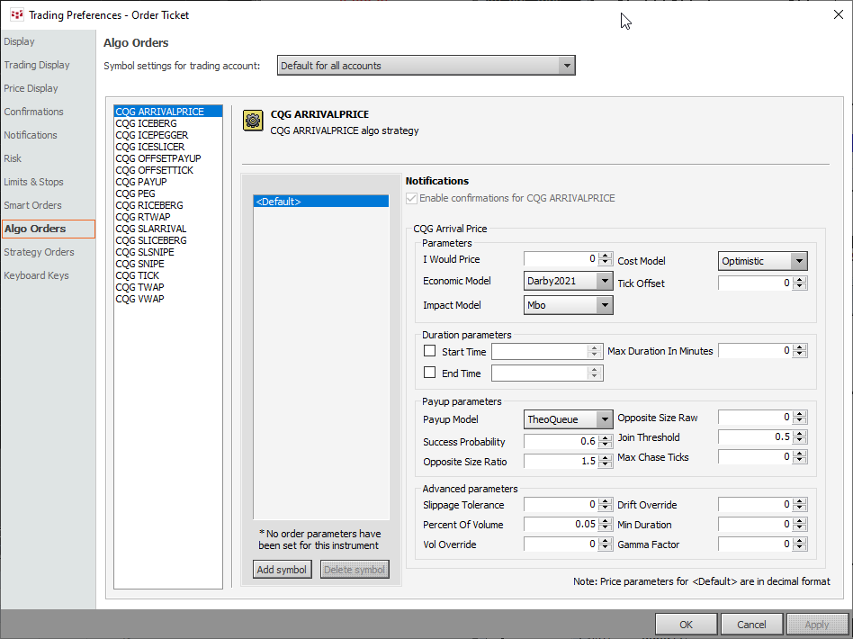Increase Max Duration In Minutes spinner

[800, 346]
